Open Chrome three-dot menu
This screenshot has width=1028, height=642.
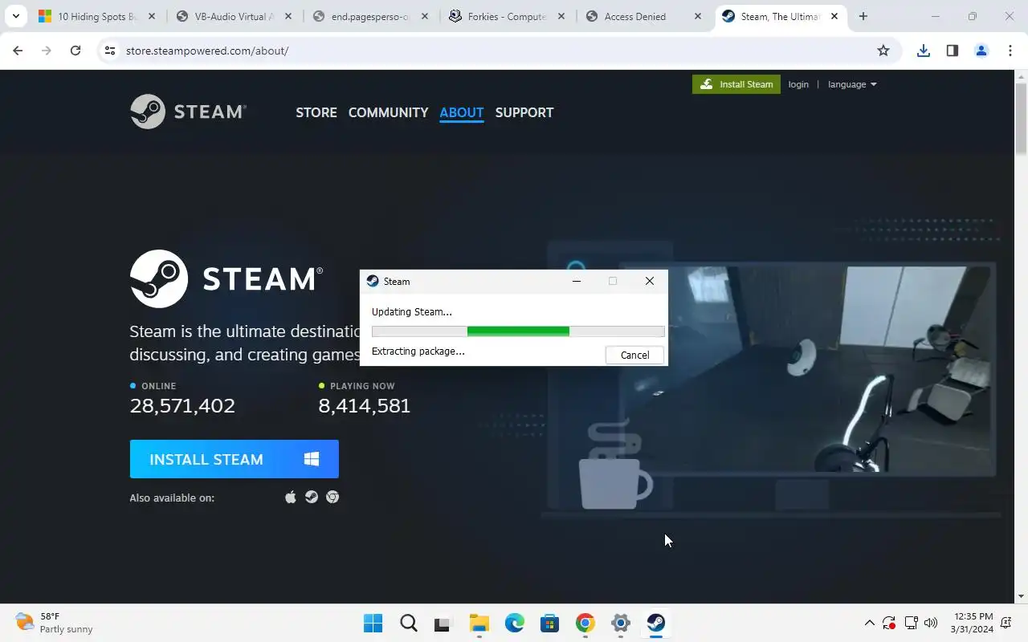click(1010, 51)
